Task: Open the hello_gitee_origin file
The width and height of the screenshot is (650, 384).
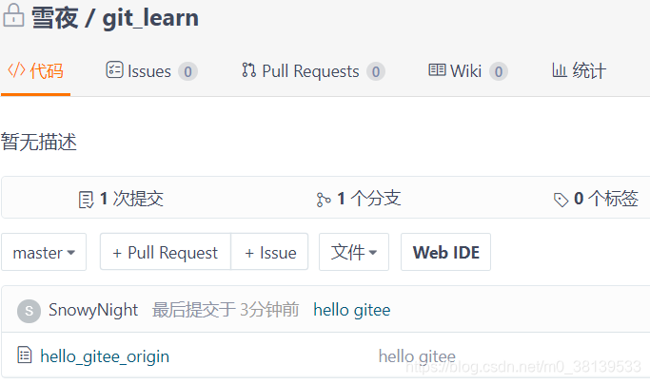Action: (x=105, y=356)
